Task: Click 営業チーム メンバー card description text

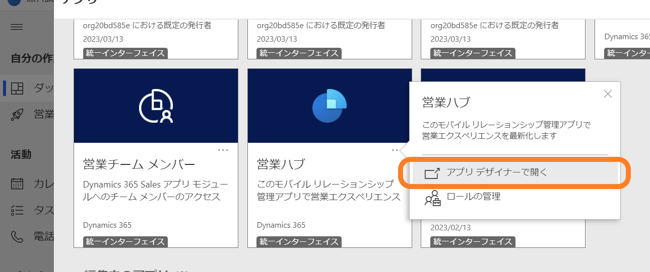Action: tap(156, 190)
